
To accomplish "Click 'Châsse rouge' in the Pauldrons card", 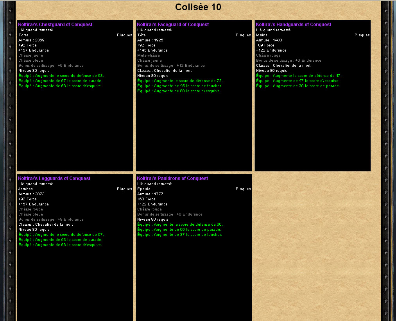I will 149,209.
